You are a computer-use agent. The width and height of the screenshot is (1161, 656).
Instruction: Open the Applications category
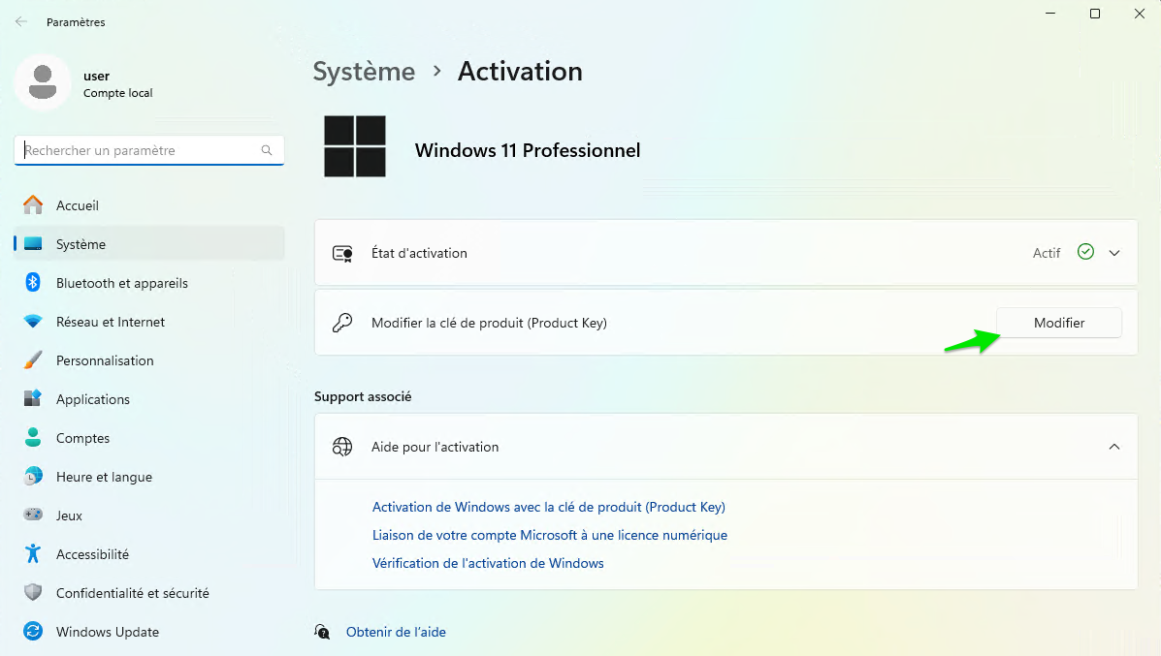click(148, 399)
